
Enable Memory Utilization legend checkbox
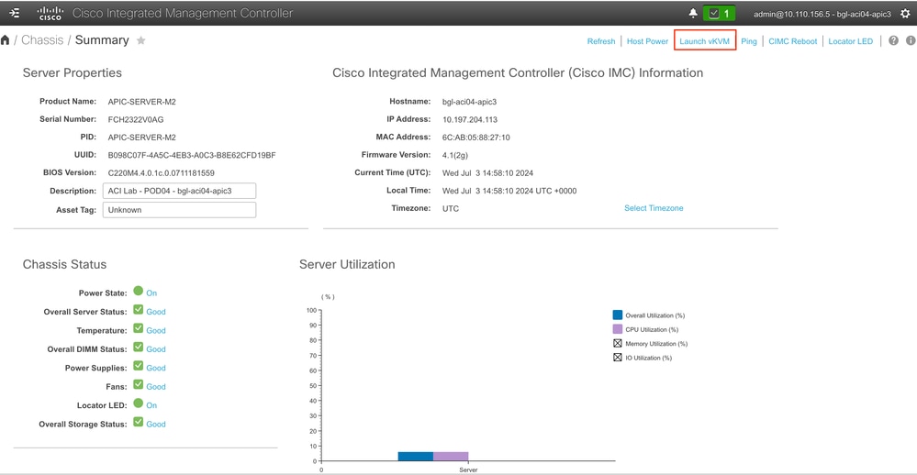coord(618,343)
